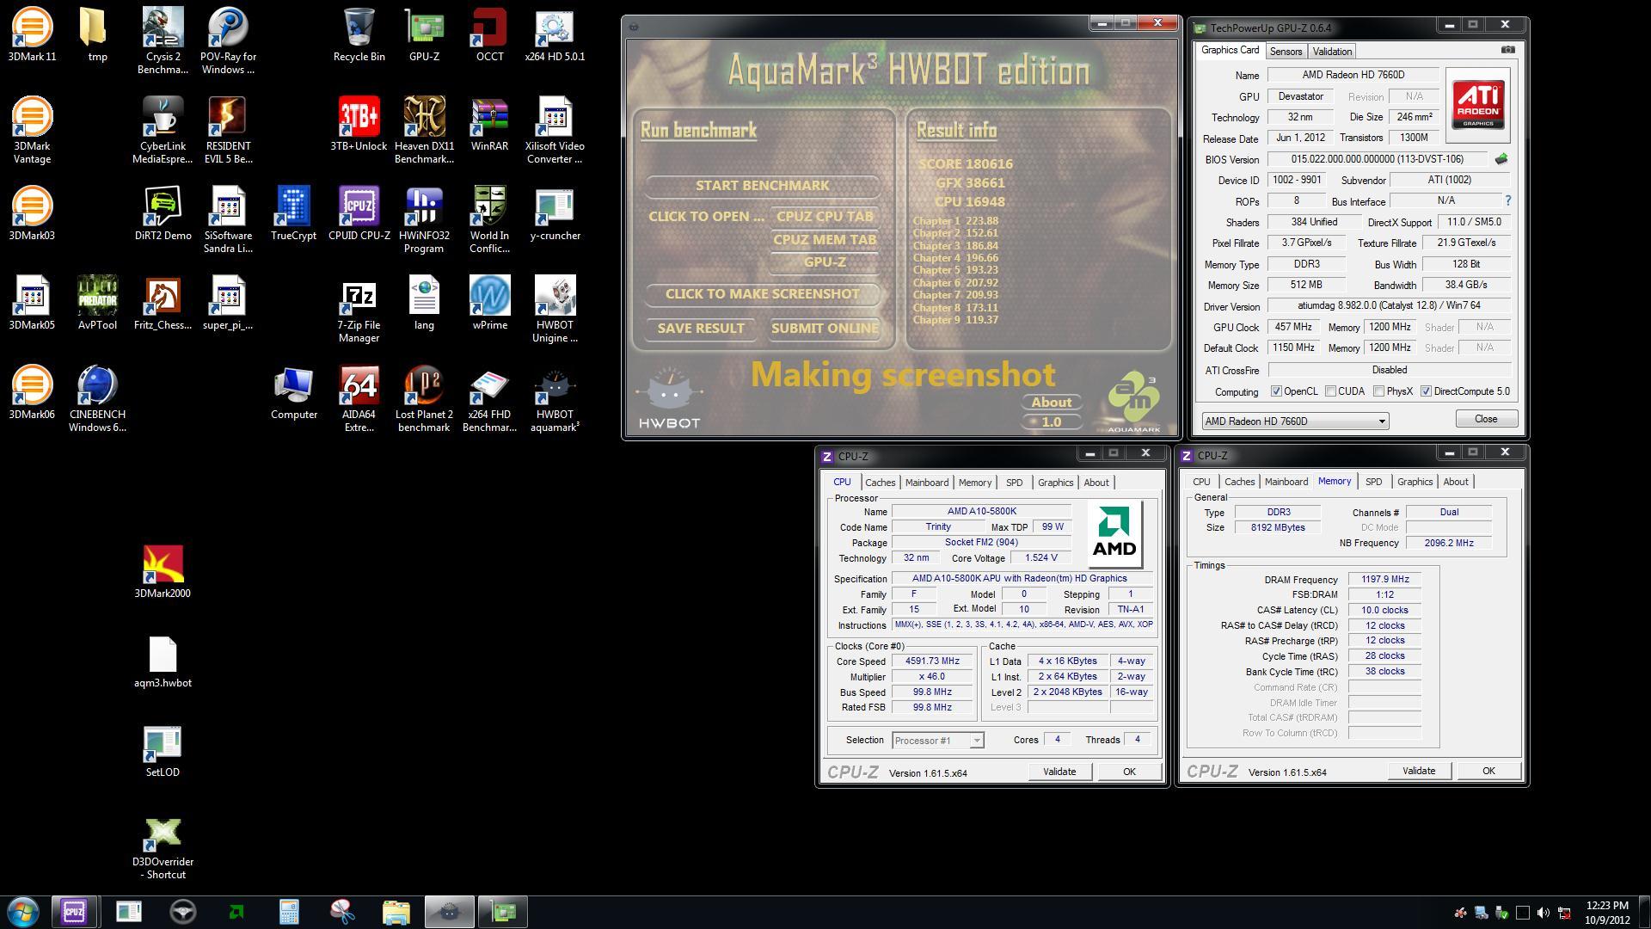The image size is (1651, 929).
Task: Toggle the DirectCompute 5.0 checkbox
Action: [x=1426, y=391]
